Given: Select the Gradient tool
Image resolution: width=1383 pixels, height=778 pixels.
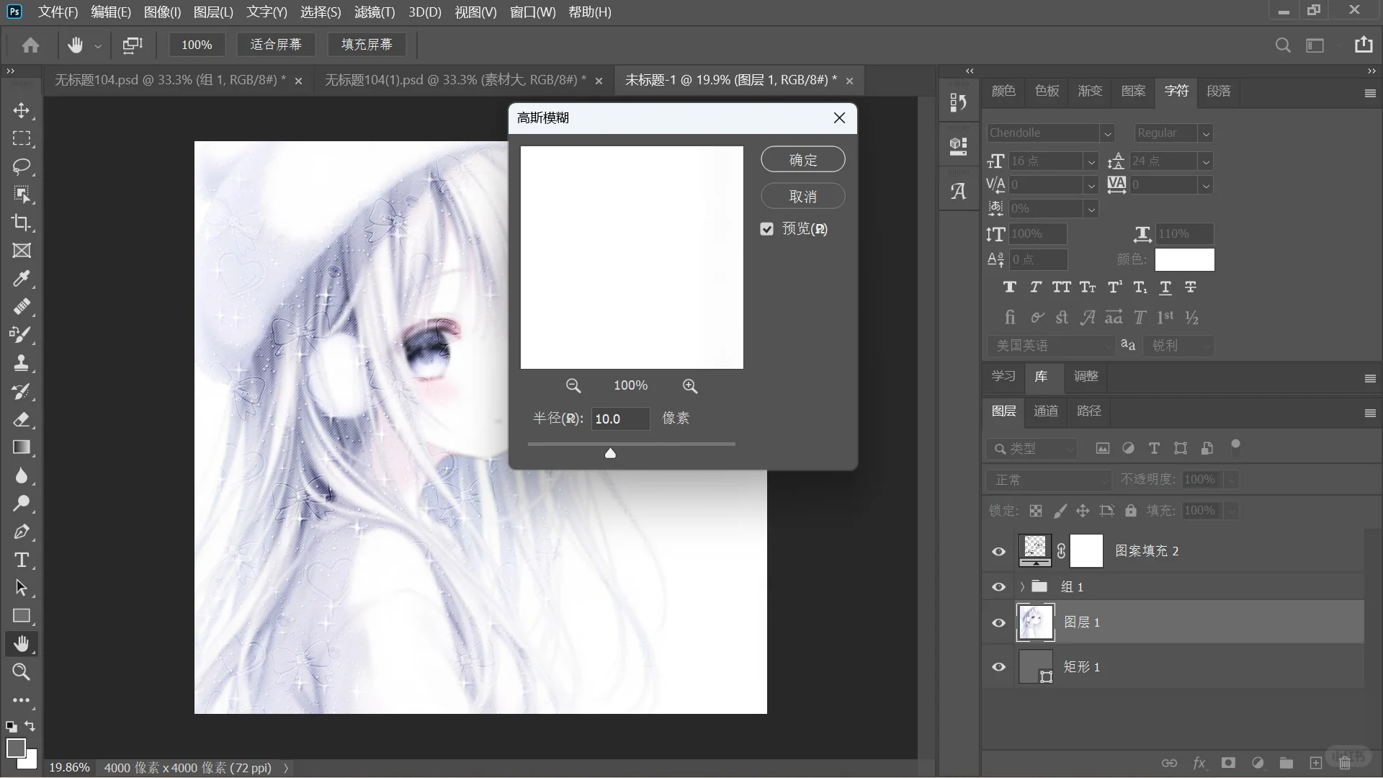Looking at the screenshot, I should [x=22, y=447].
